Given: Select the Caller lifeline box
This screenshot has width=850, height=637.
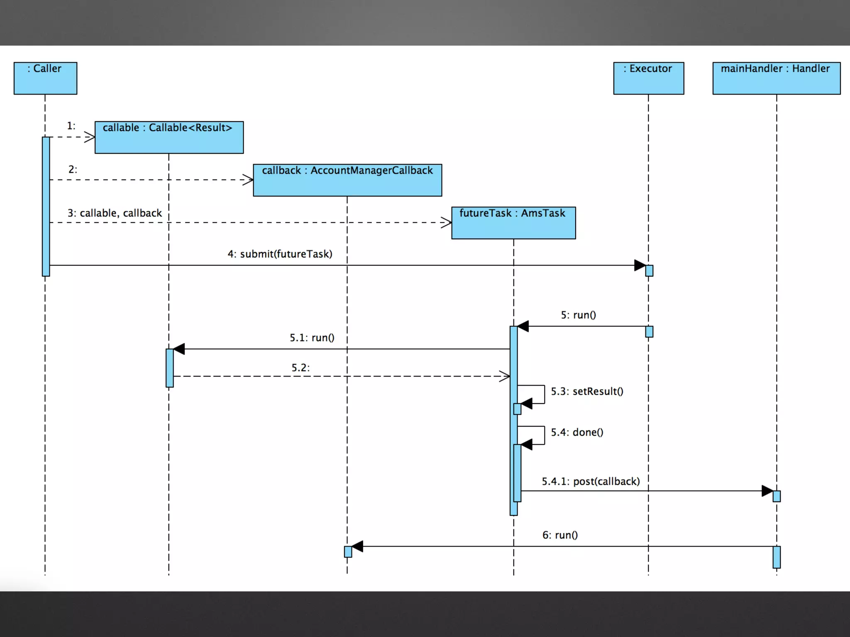Looking at the screenshot, I should click(45, 78).
